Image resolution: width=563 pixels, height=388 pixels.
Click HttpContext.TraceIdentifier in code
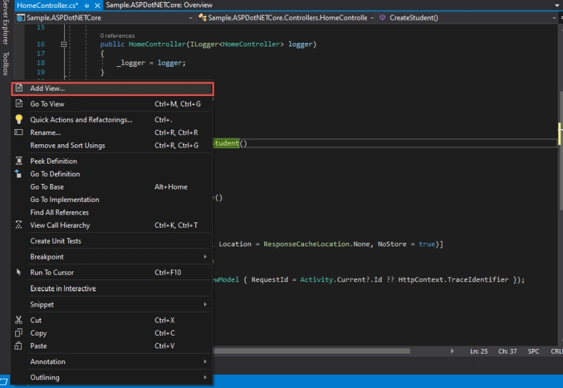coord(453,279)
